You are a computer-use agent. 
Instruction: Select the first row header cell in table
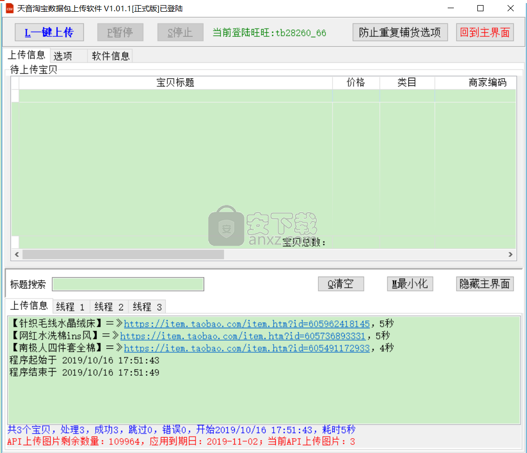[15, 96]
